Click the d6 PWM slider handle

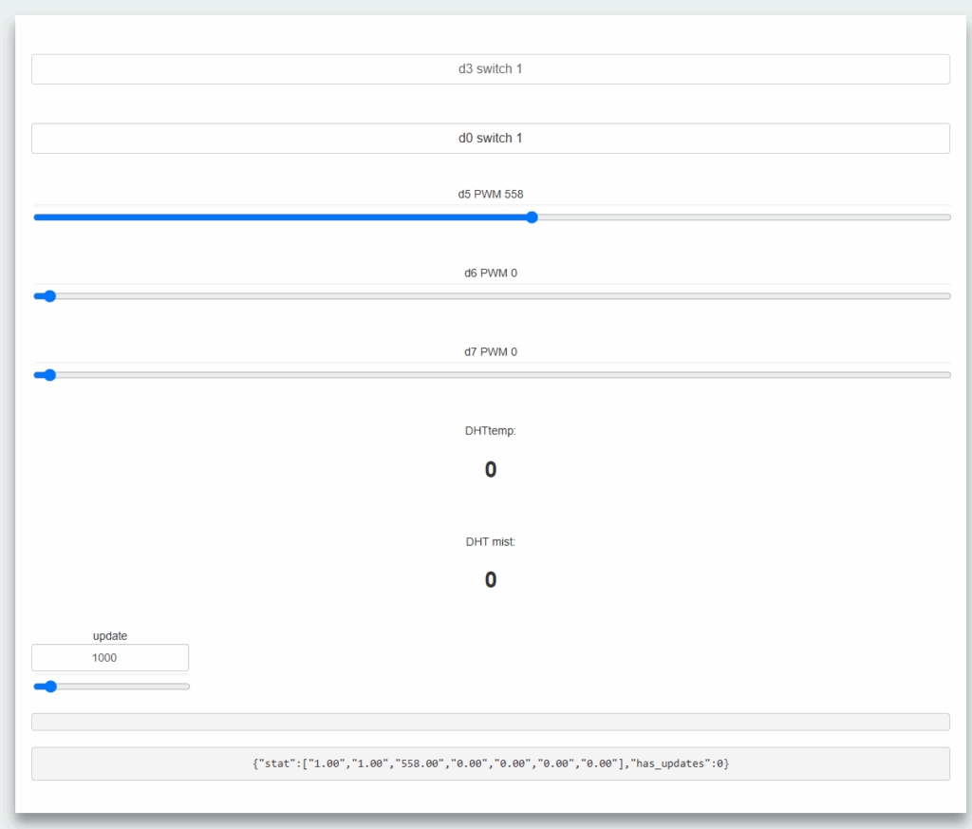point(50,296)
